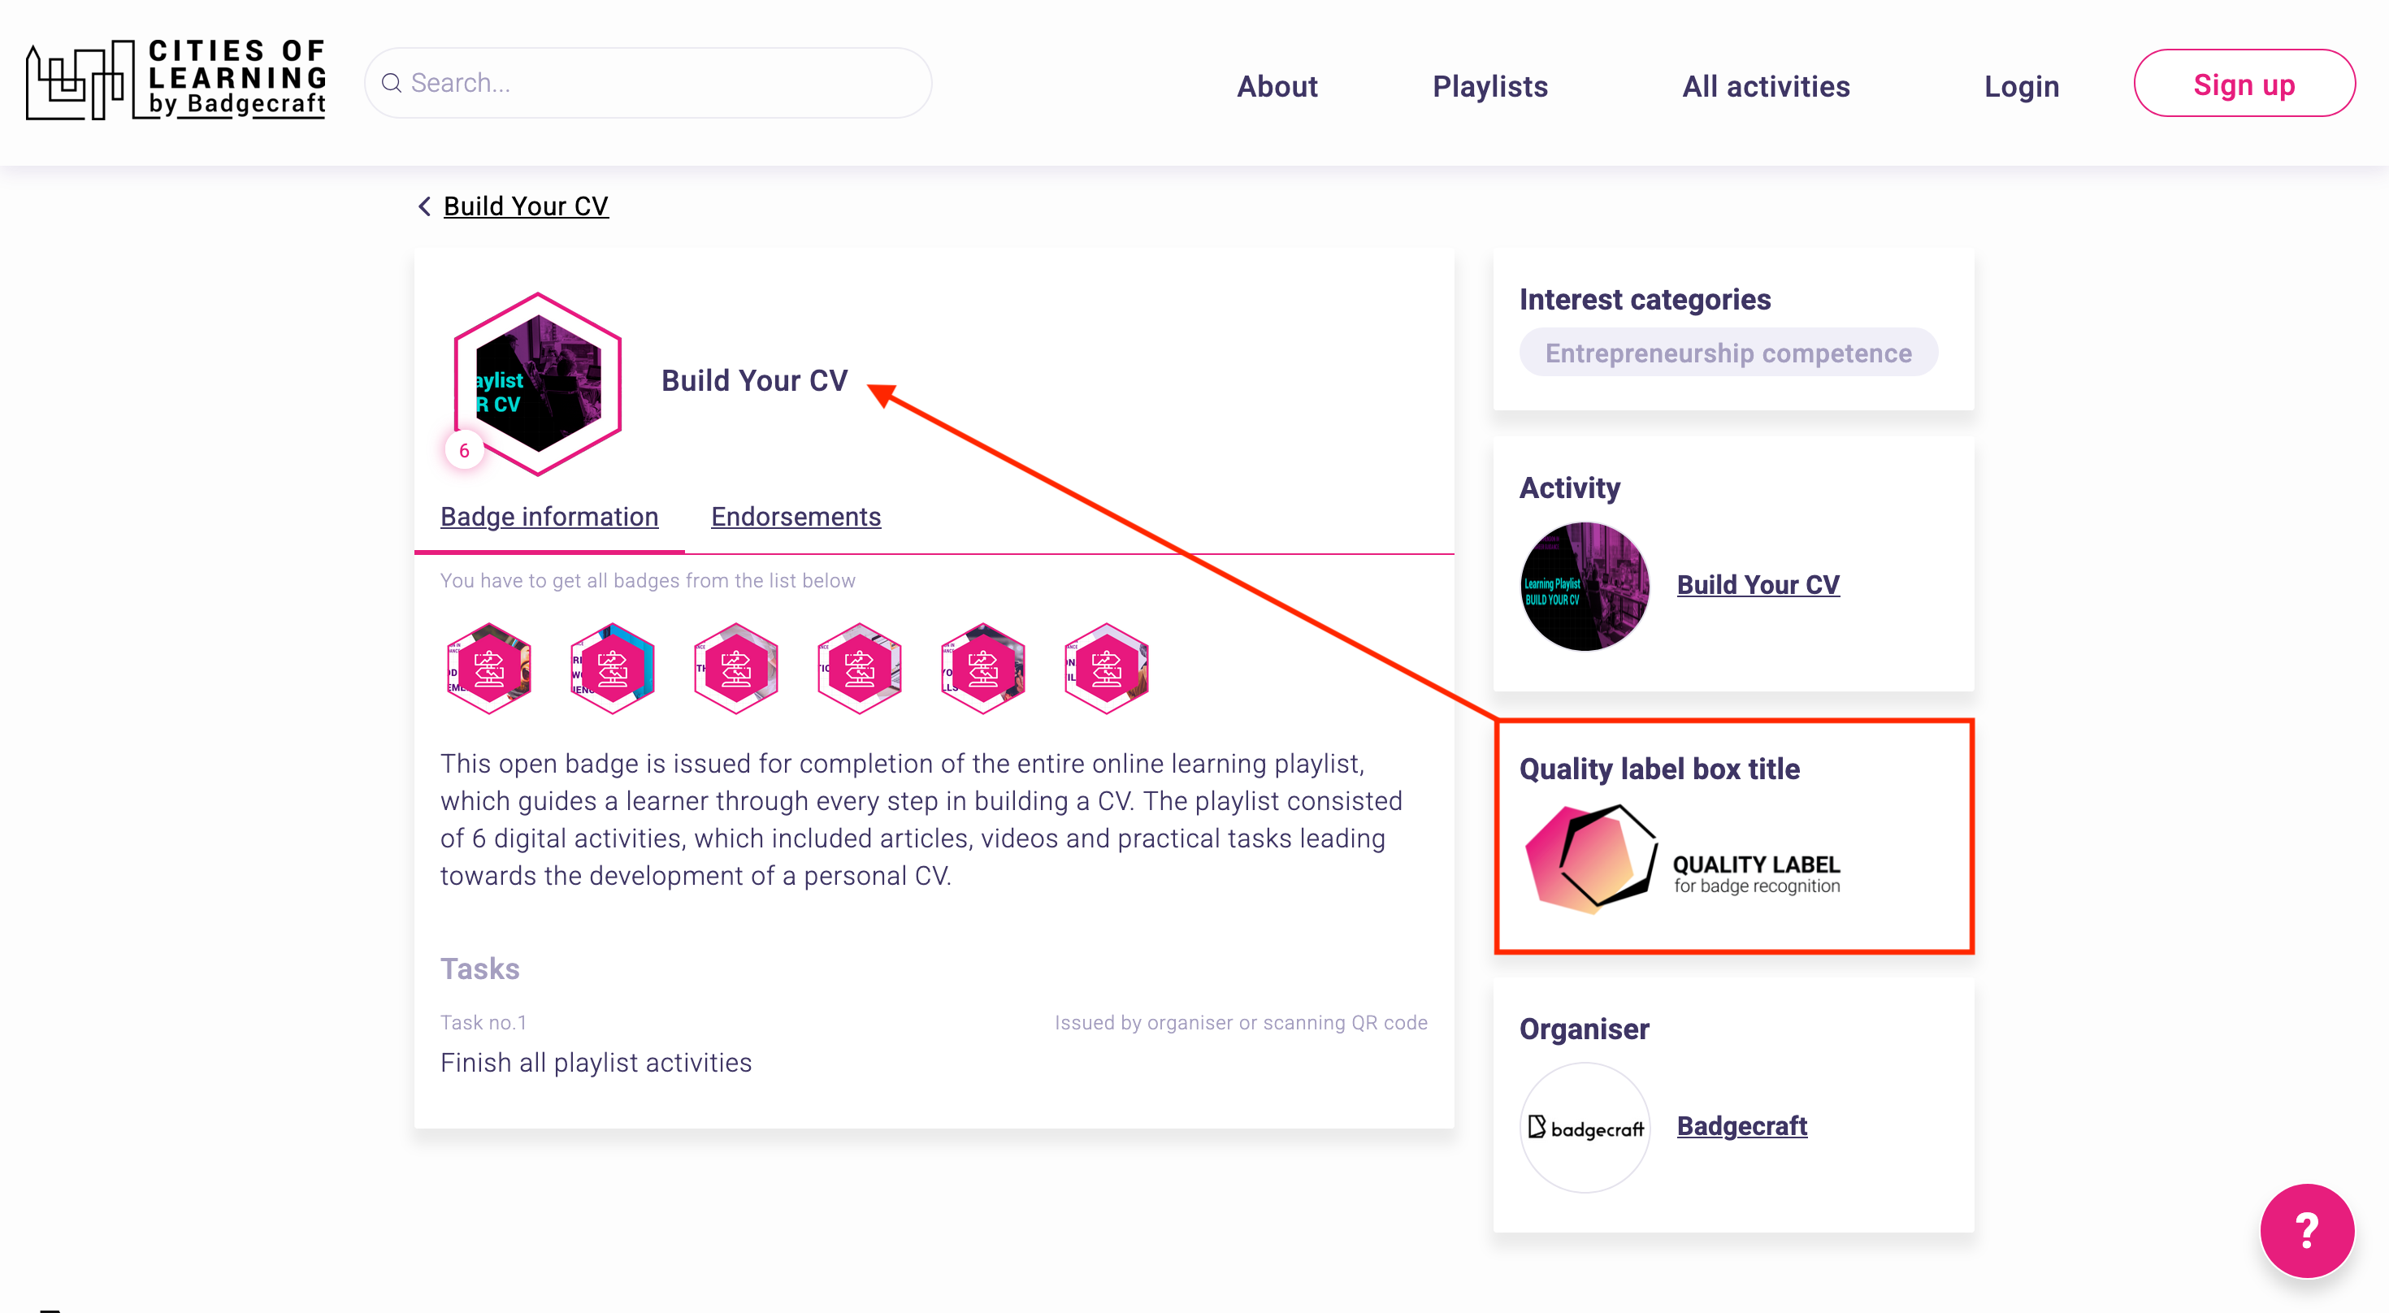Open the Badgecraft organiser link
This screenshot has height=1313, width=2389.
coord(1741,1125)
